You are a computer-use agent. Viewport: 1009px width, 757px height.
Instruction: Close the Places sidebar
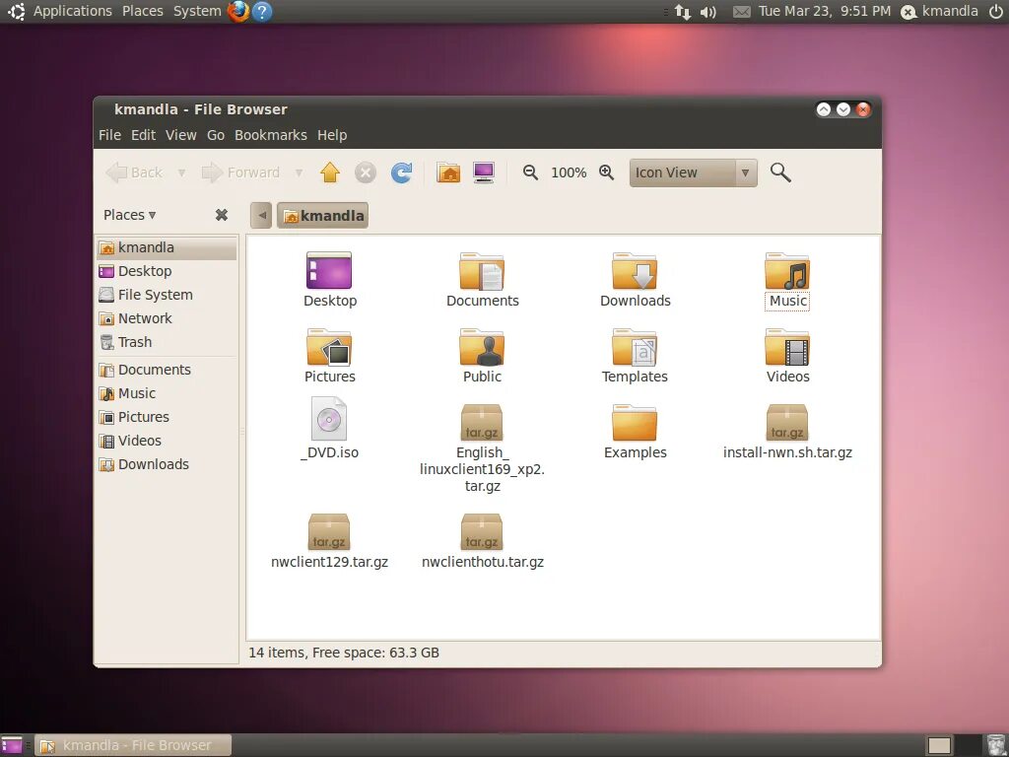pyautogui.click(x=222, y=215)
